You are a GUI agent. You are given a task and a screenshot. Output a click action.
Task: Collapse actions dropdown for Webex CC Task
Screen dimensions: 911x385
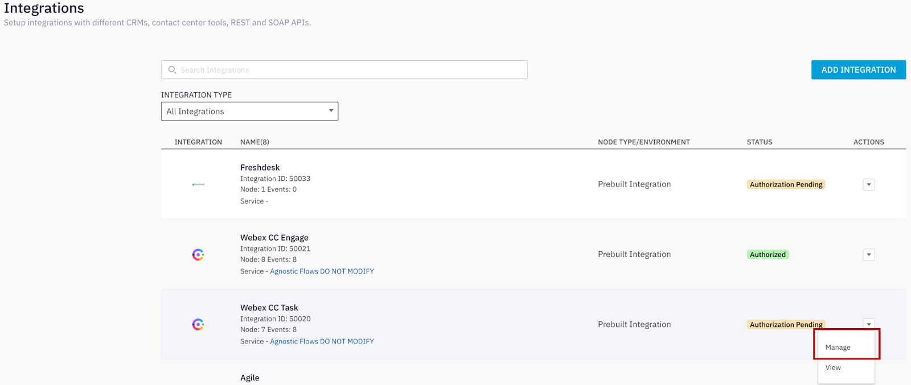869,324
